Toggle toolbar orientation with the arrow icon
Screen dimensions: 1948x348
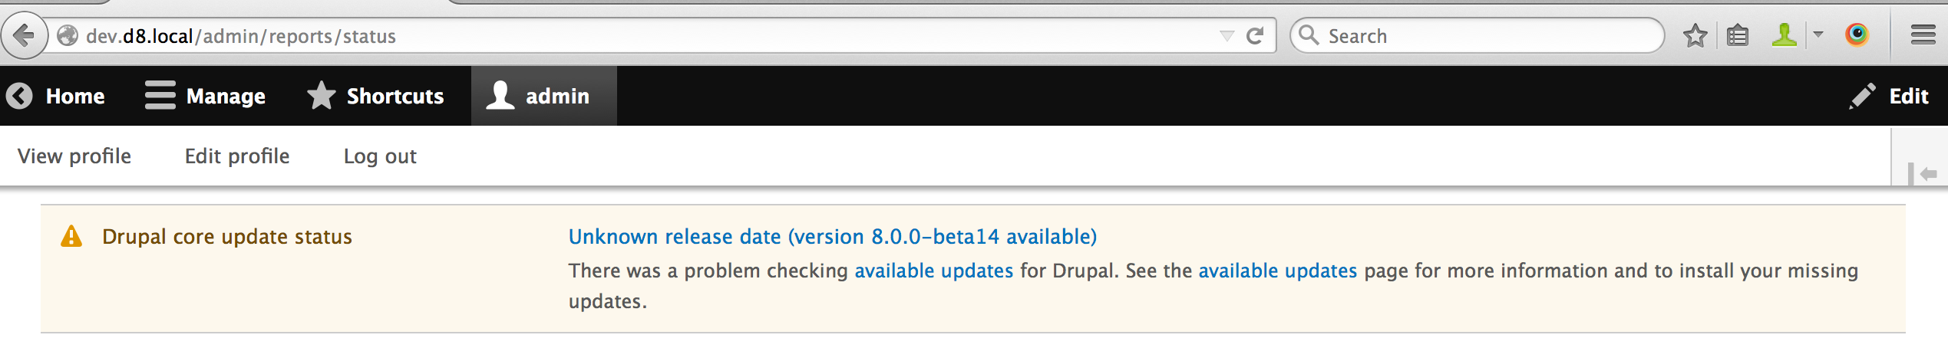1922,174
